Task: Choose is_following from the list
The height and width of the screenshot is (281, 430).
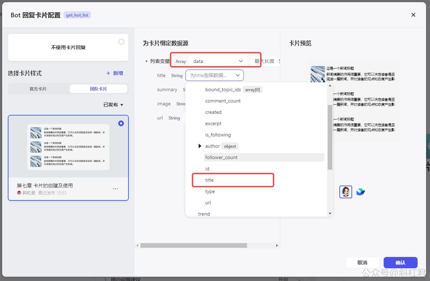Action: (x=218, y=135)
